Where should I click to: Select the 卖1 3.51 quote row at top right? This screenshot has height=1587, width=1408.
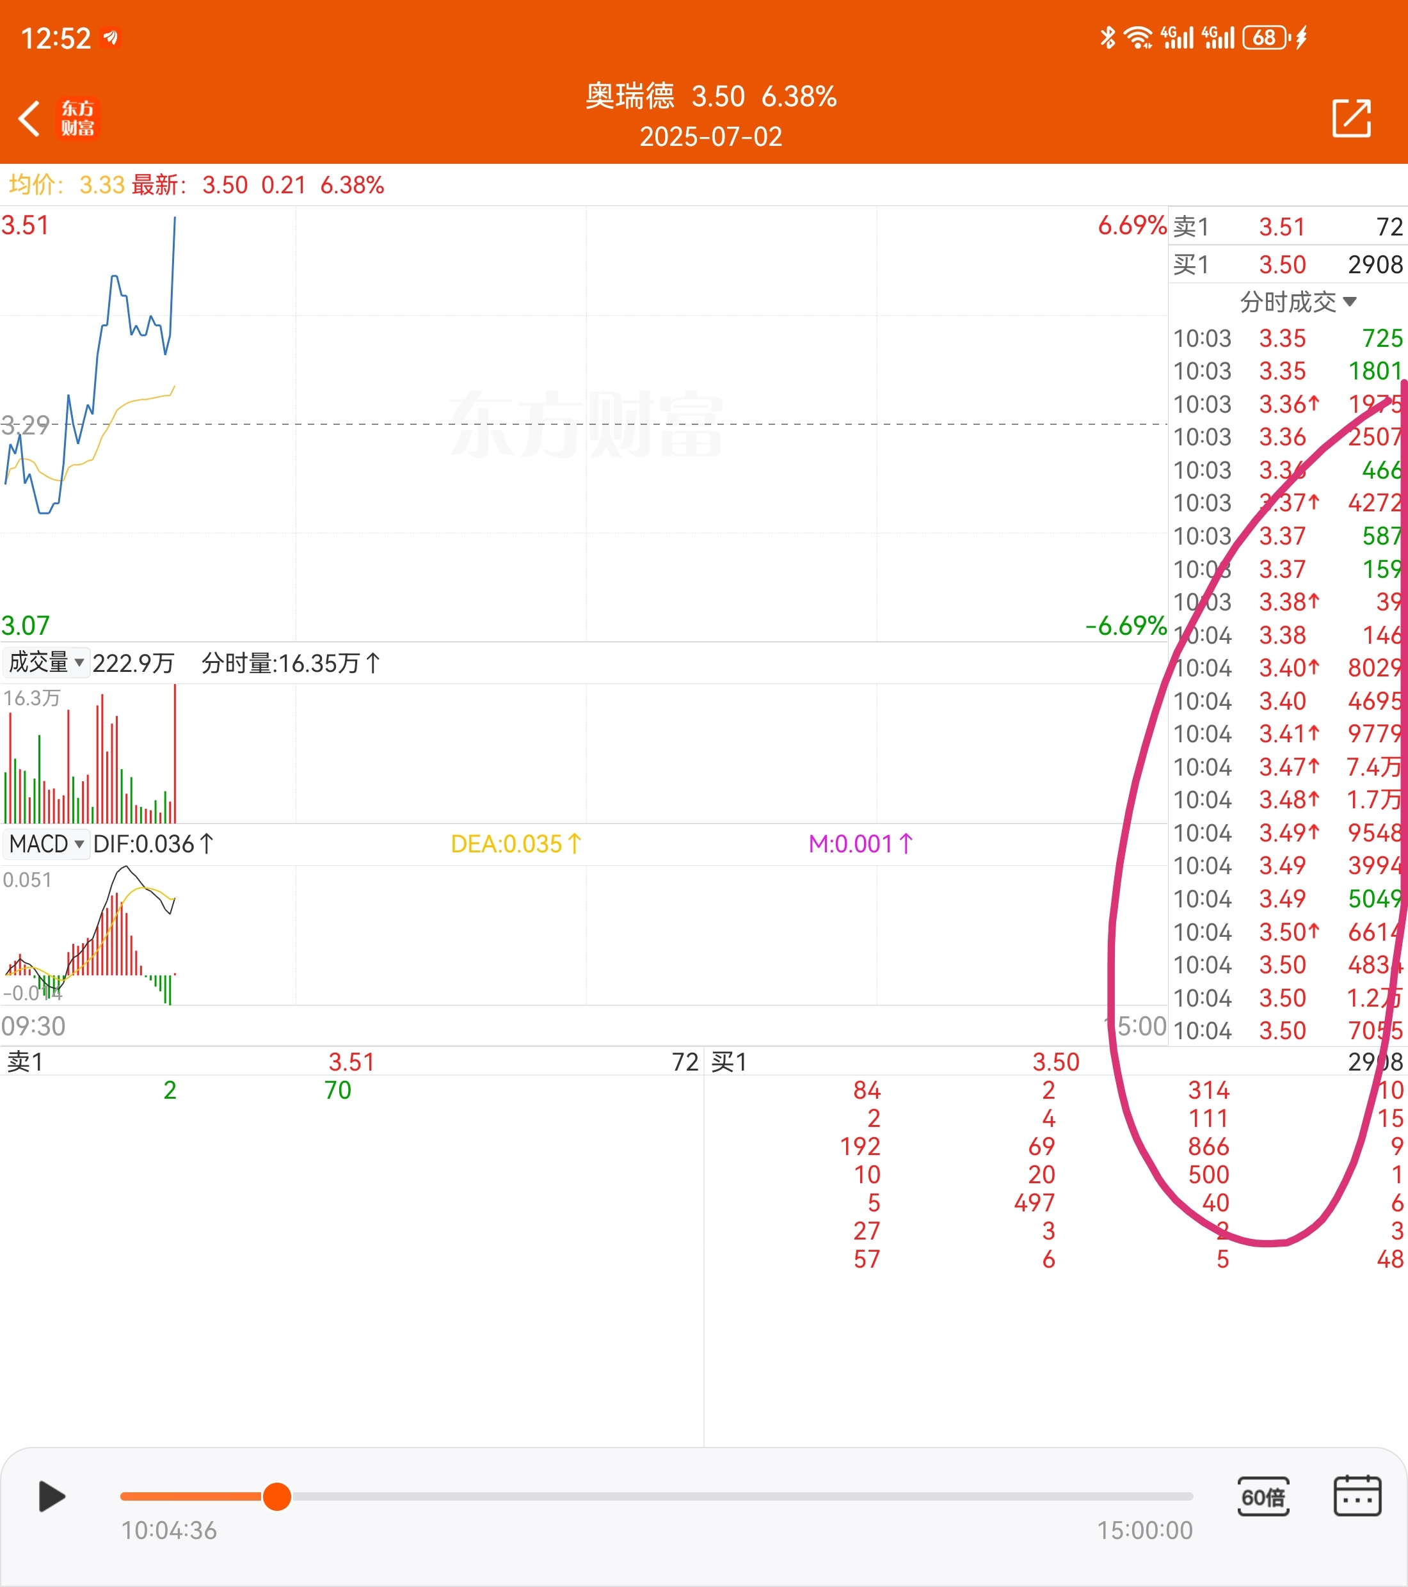coord(1288,227)
